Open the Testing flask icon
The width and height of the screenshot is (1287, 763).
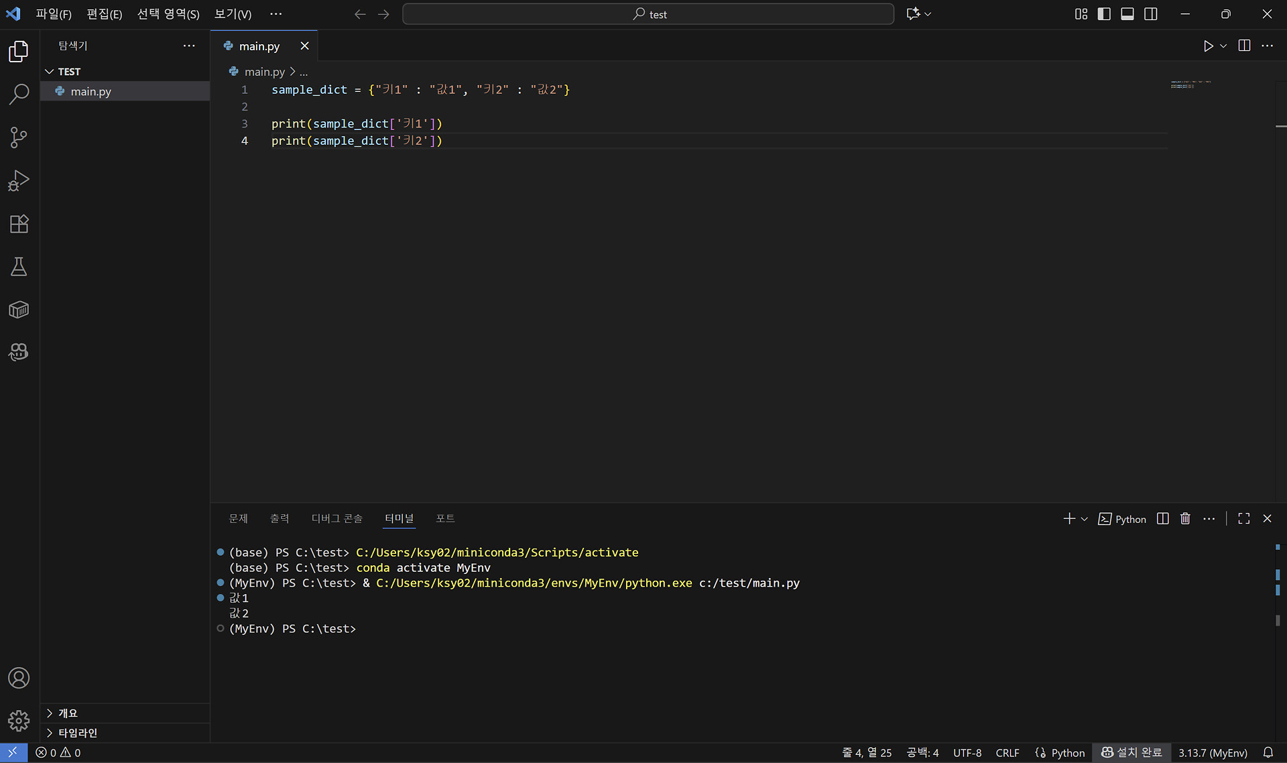[x=19, y=267]
